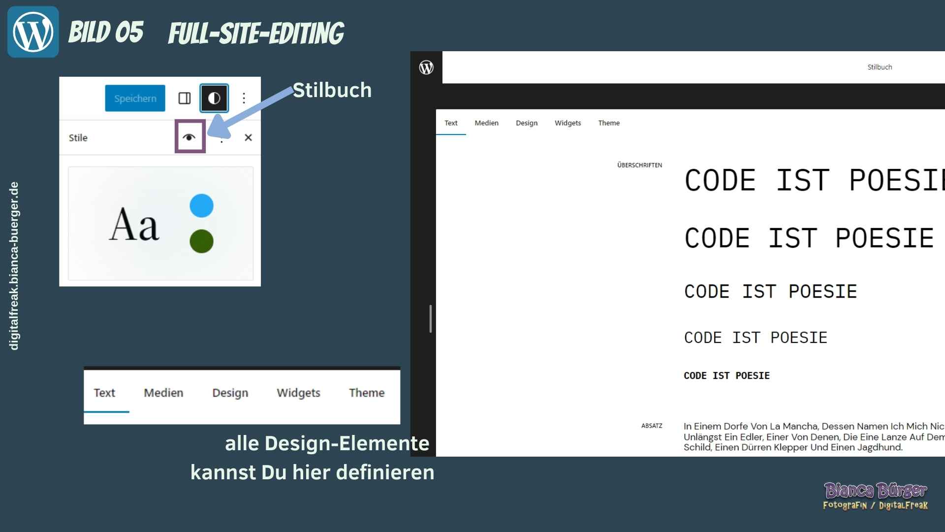Click the Aa style preview thumbnail

134,224
